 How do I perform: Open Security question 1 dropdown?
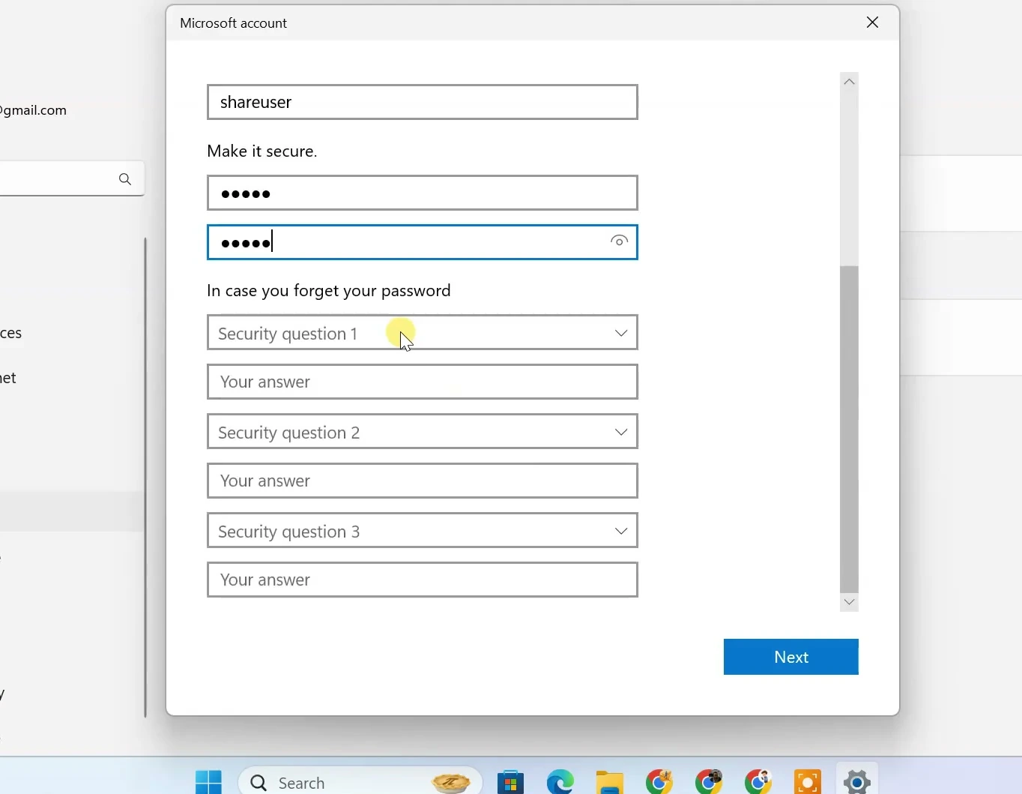pyautogui.click(x=423, y=333)
